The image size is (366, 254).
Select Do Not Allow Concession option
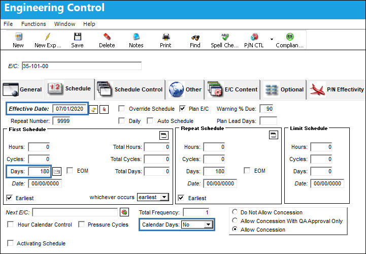coord(235,212)
